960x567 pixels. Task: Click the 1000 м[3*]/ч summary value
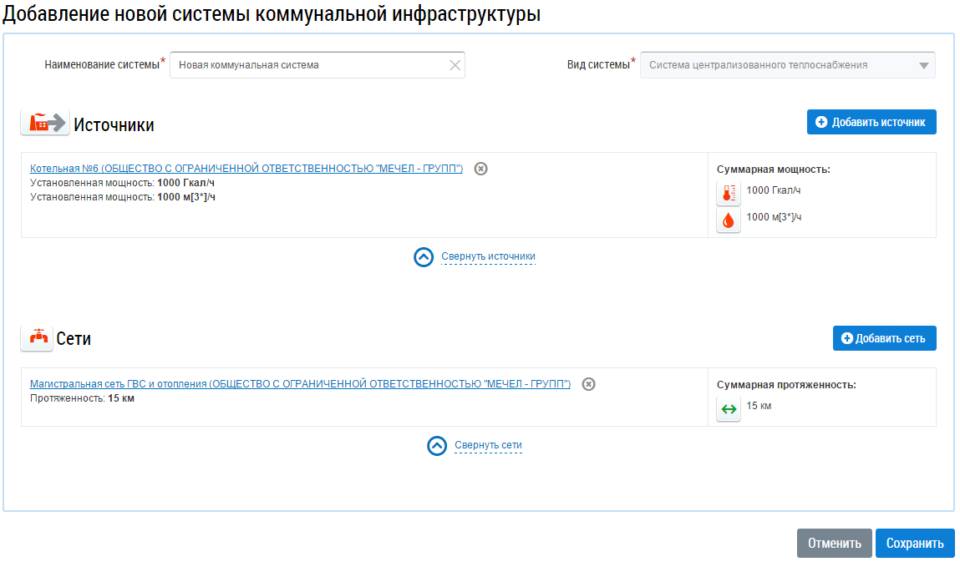coord(774,217)
